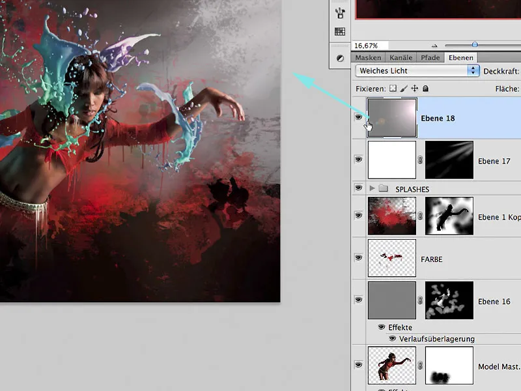This screenshot has width=521, height=391.
Task: Hide the Verlaufsüberlagerung effect
Action: coord(393,338)
